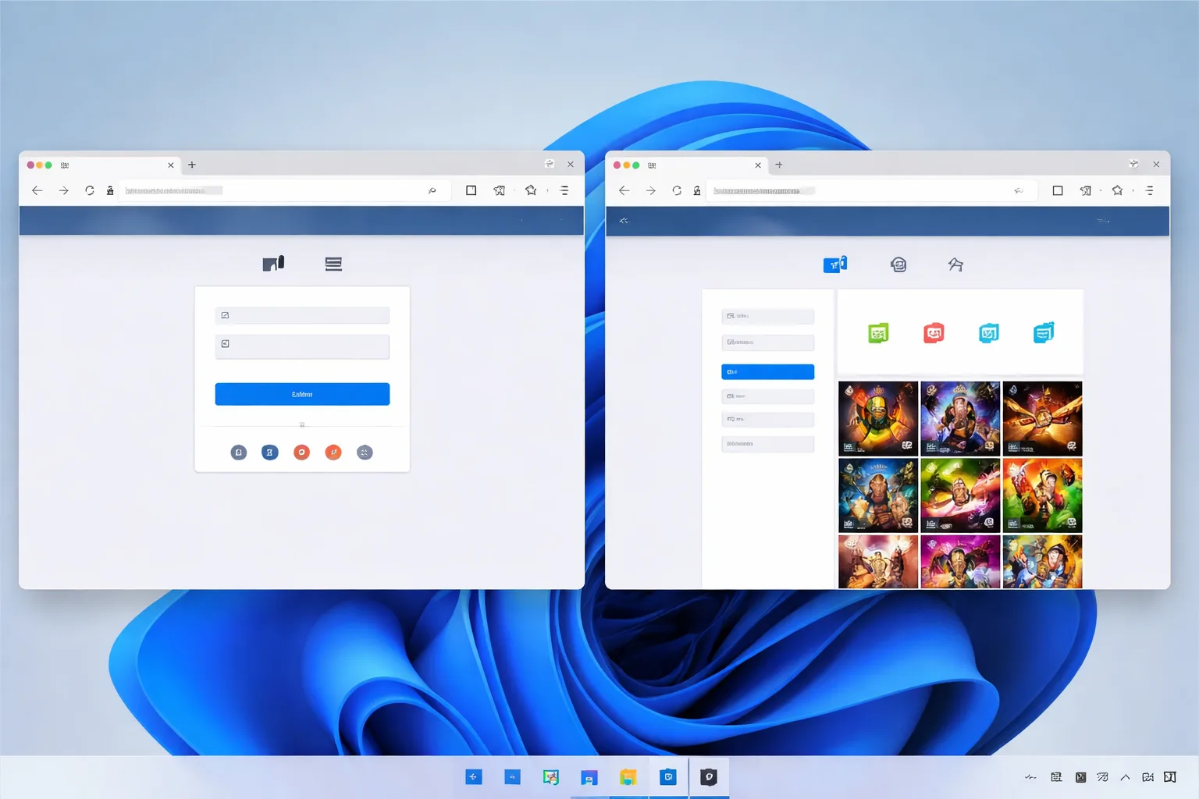
Task: Go back in the left browser window
Action: click(x=37, y=190)
